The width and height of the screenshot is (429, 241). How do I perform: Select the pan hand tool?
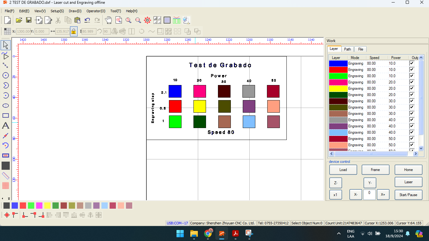(x=108, y=20)
